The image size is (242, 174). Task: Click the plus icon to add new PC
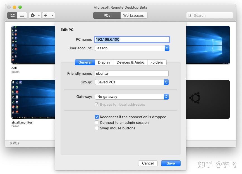[46, 15]
